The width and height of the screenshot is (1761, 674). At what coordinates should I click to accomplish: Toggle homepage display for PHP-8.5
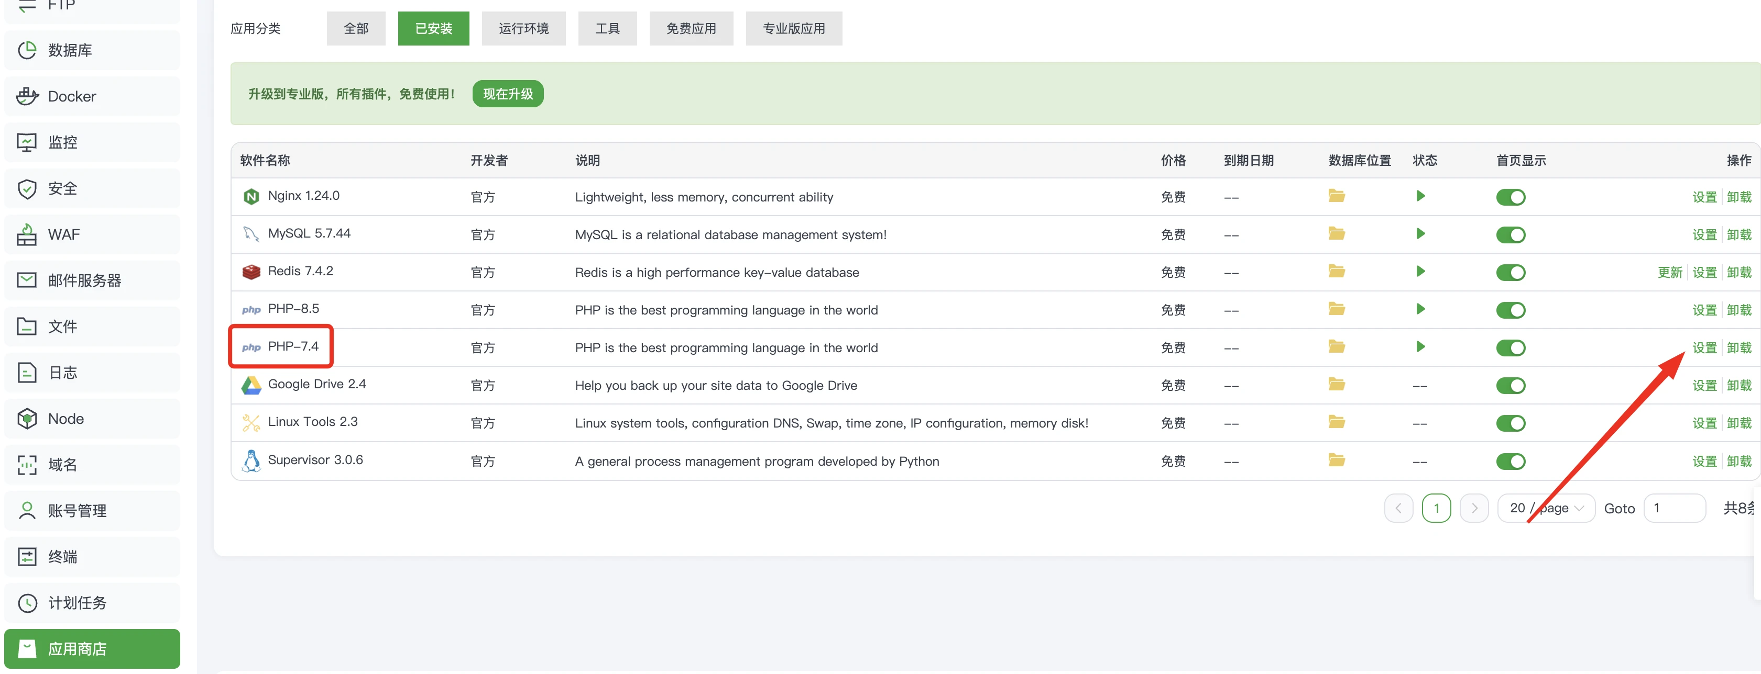tap(1510, 310)
